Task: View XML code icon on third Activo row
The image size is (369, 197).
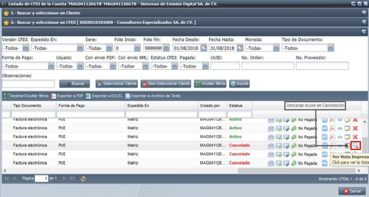Action: tap(340, 137)
